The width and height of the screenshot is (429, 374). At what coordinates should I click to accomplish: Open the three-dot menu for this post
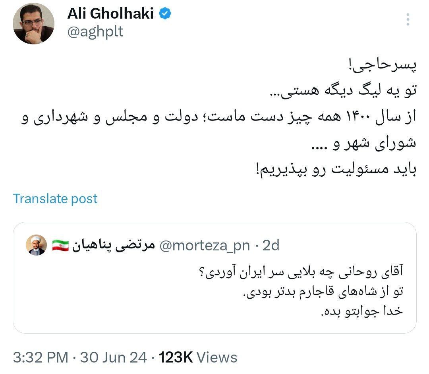(408, 20)
